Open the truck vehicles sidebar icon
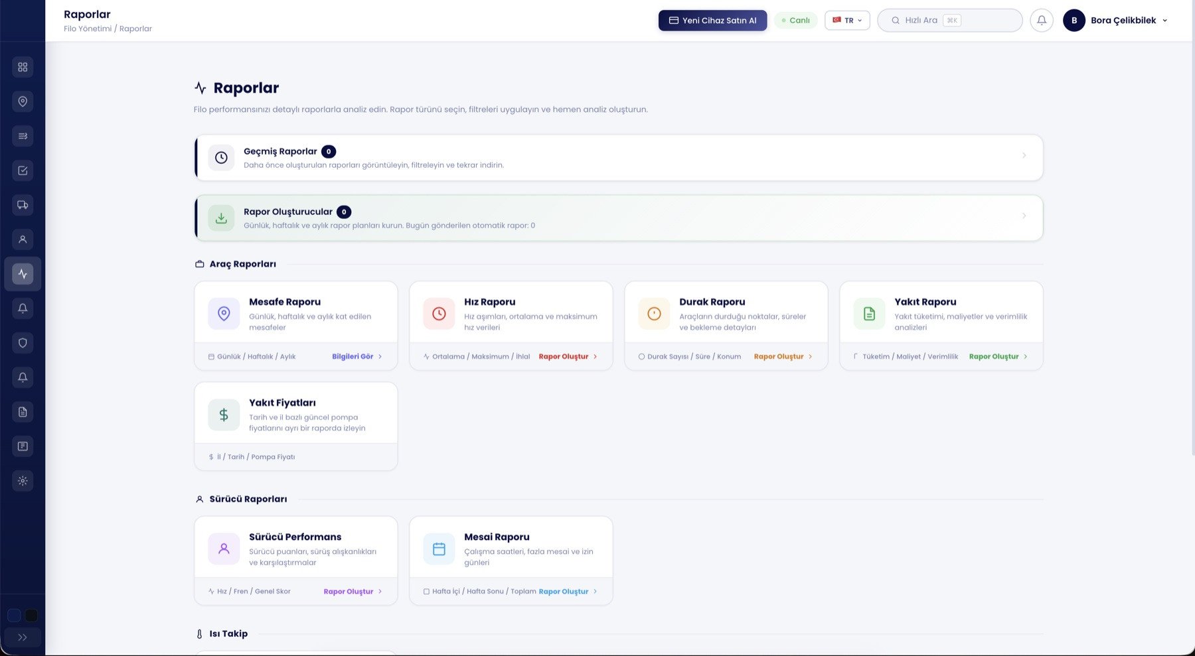Screen dimensions: 1195x656 pyautogui.click(x=23, y=205)
